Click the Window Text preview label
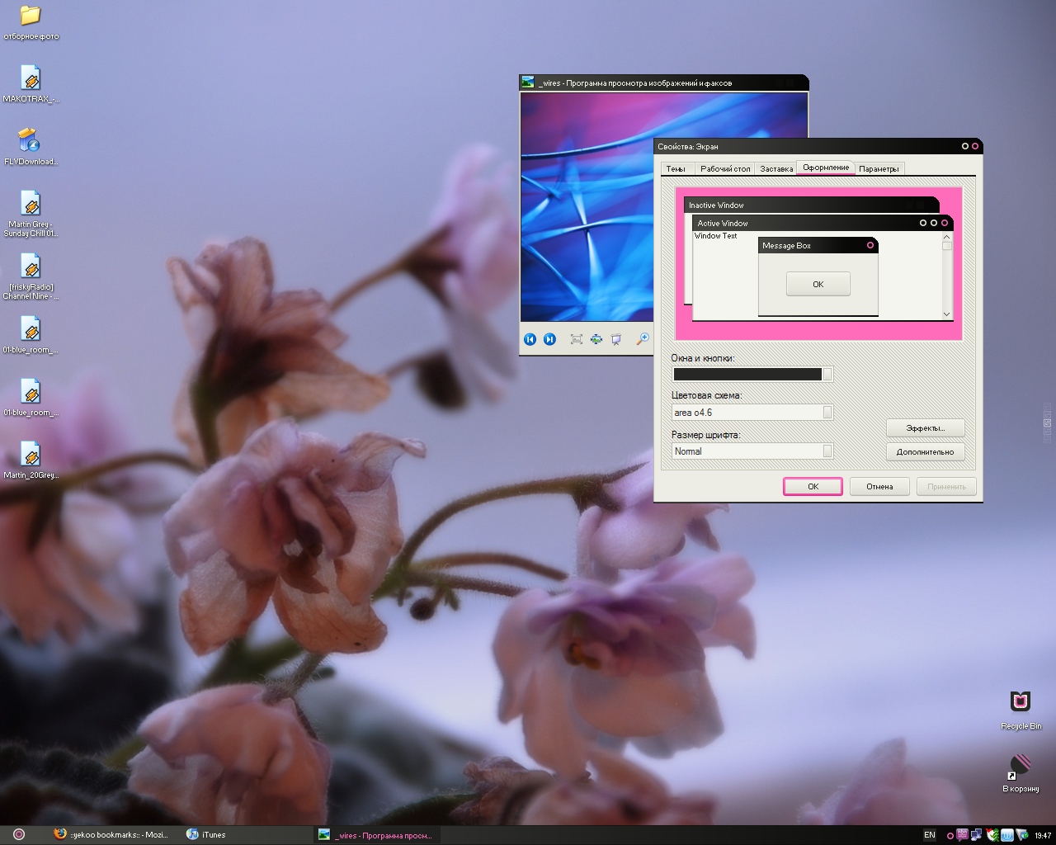This screenshot has width=1056, height=845. (715, 236)
